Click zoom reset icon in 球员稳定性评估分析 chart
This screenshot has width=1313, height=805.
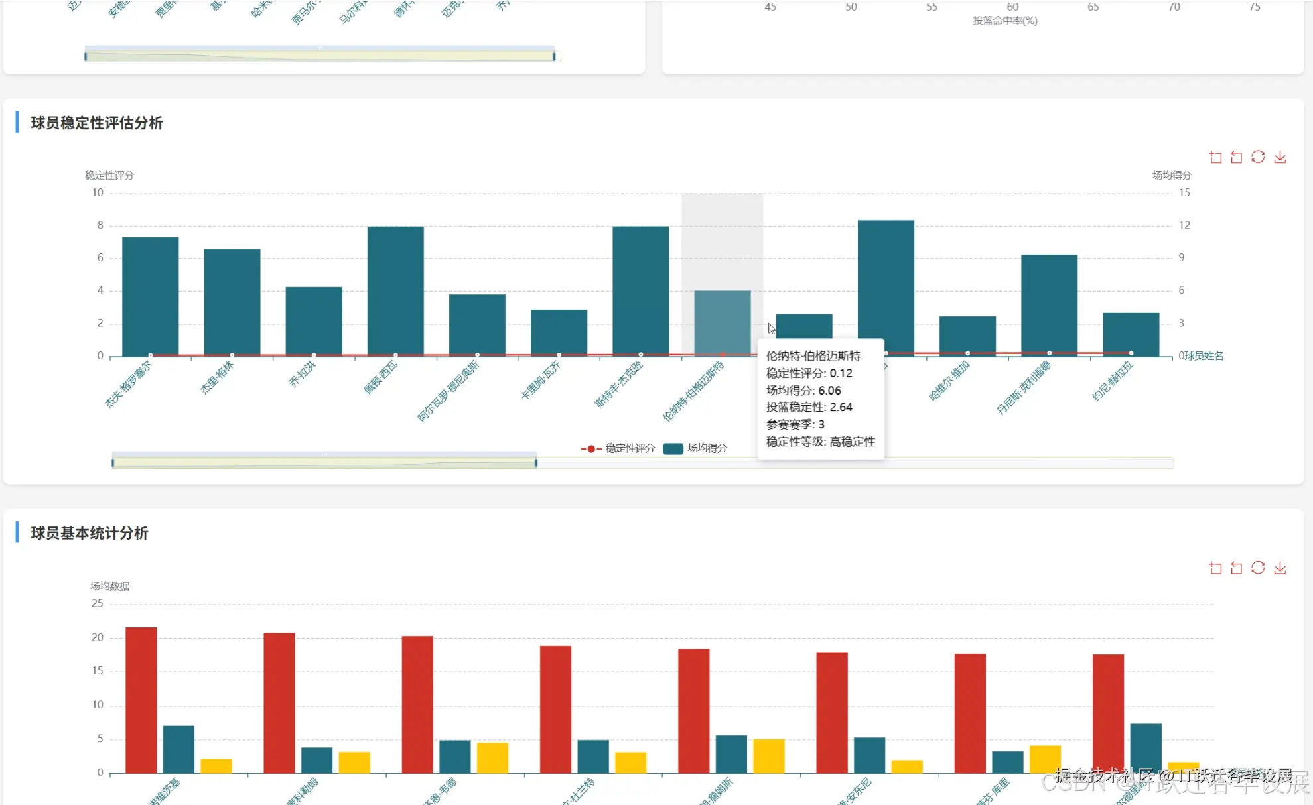pos(1237,157)
